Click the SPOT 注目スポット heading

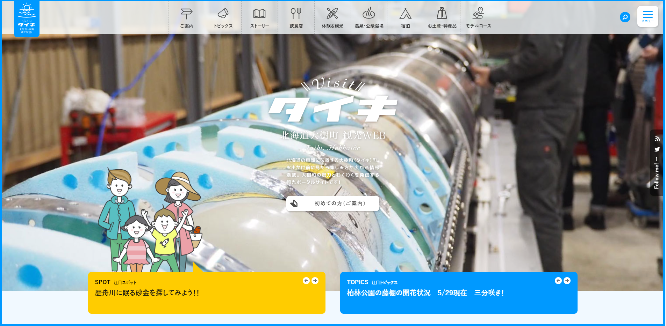click(116, 282)
